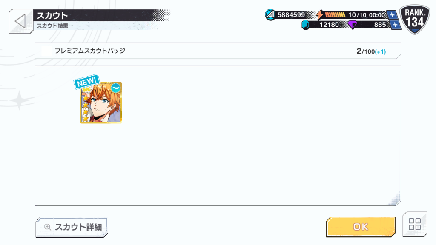Tap the スカウト header title
436x245 pixels.
coord(52,16)
